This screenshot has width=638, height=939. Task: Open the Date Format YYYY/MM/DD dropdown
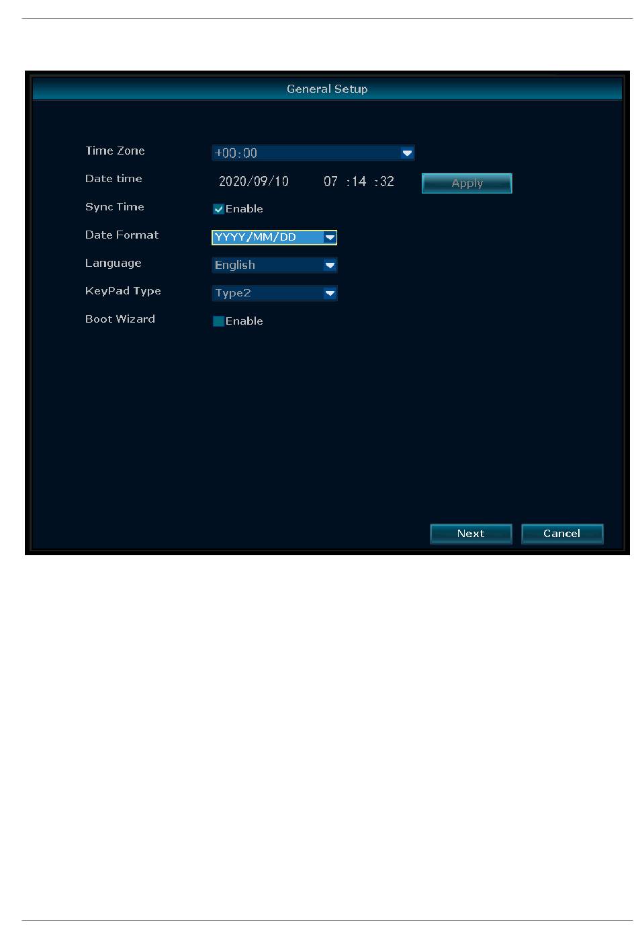pyautogui.click(x=274, y=237)
